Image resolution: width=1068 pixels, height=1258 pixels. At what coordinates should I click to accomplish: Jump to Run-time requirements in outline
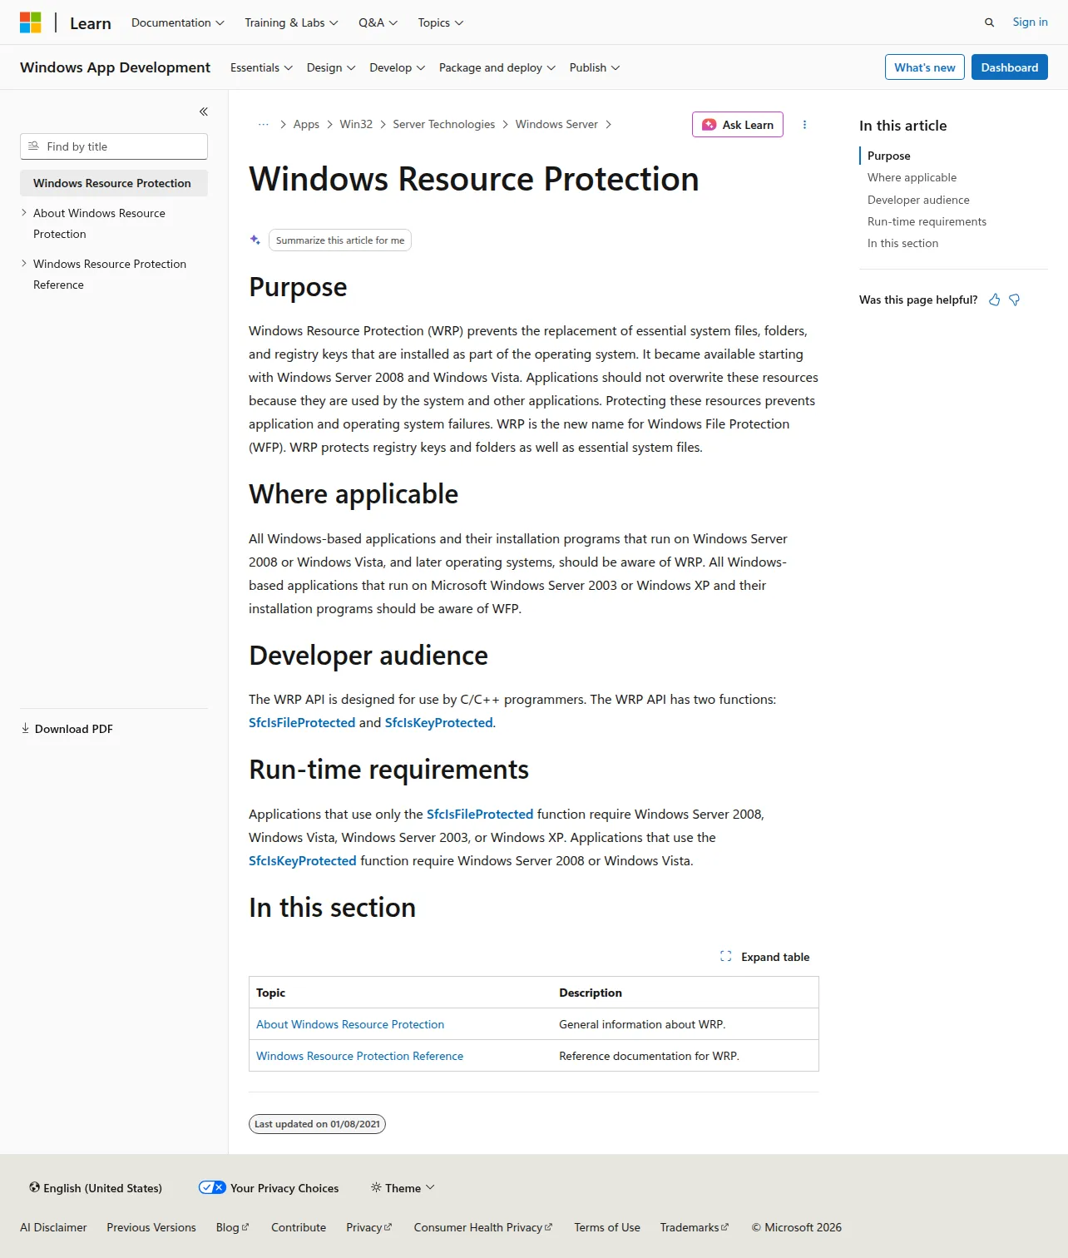coord(927,221)
